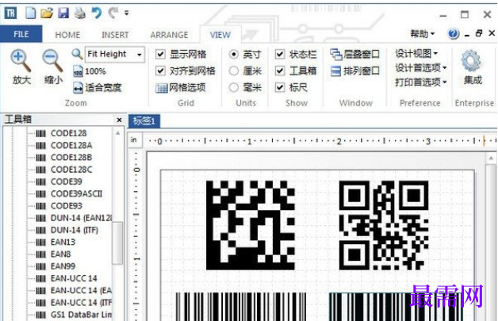Close the 工具箱 panel

(x=120, y=120)
